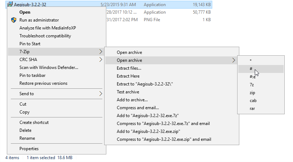Click Pin to taskbar

tap(32, 75)
